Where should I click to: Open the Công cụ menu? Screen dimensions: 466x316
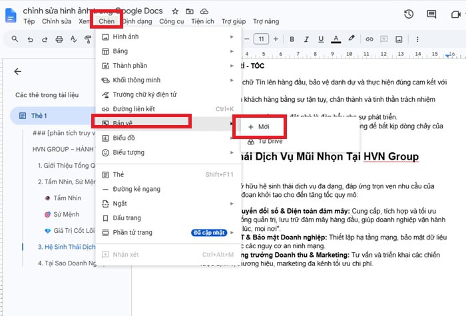172,21
